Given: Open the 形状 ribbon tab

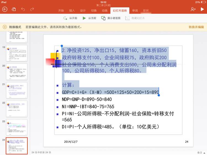Looking at the screenshot, I should (x=146, y=10).
